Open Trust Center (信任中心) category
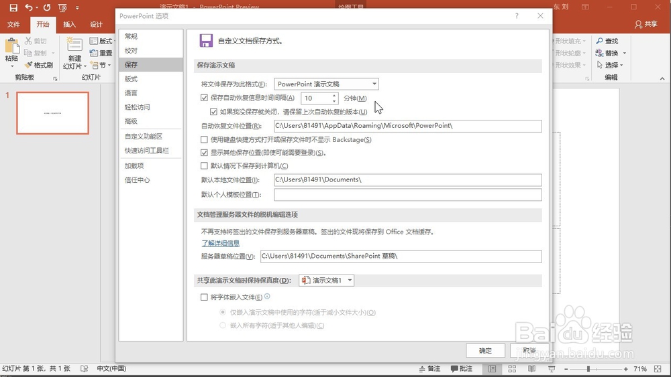The height and width of the screenshot is (377, 671). tap(150, 179)
